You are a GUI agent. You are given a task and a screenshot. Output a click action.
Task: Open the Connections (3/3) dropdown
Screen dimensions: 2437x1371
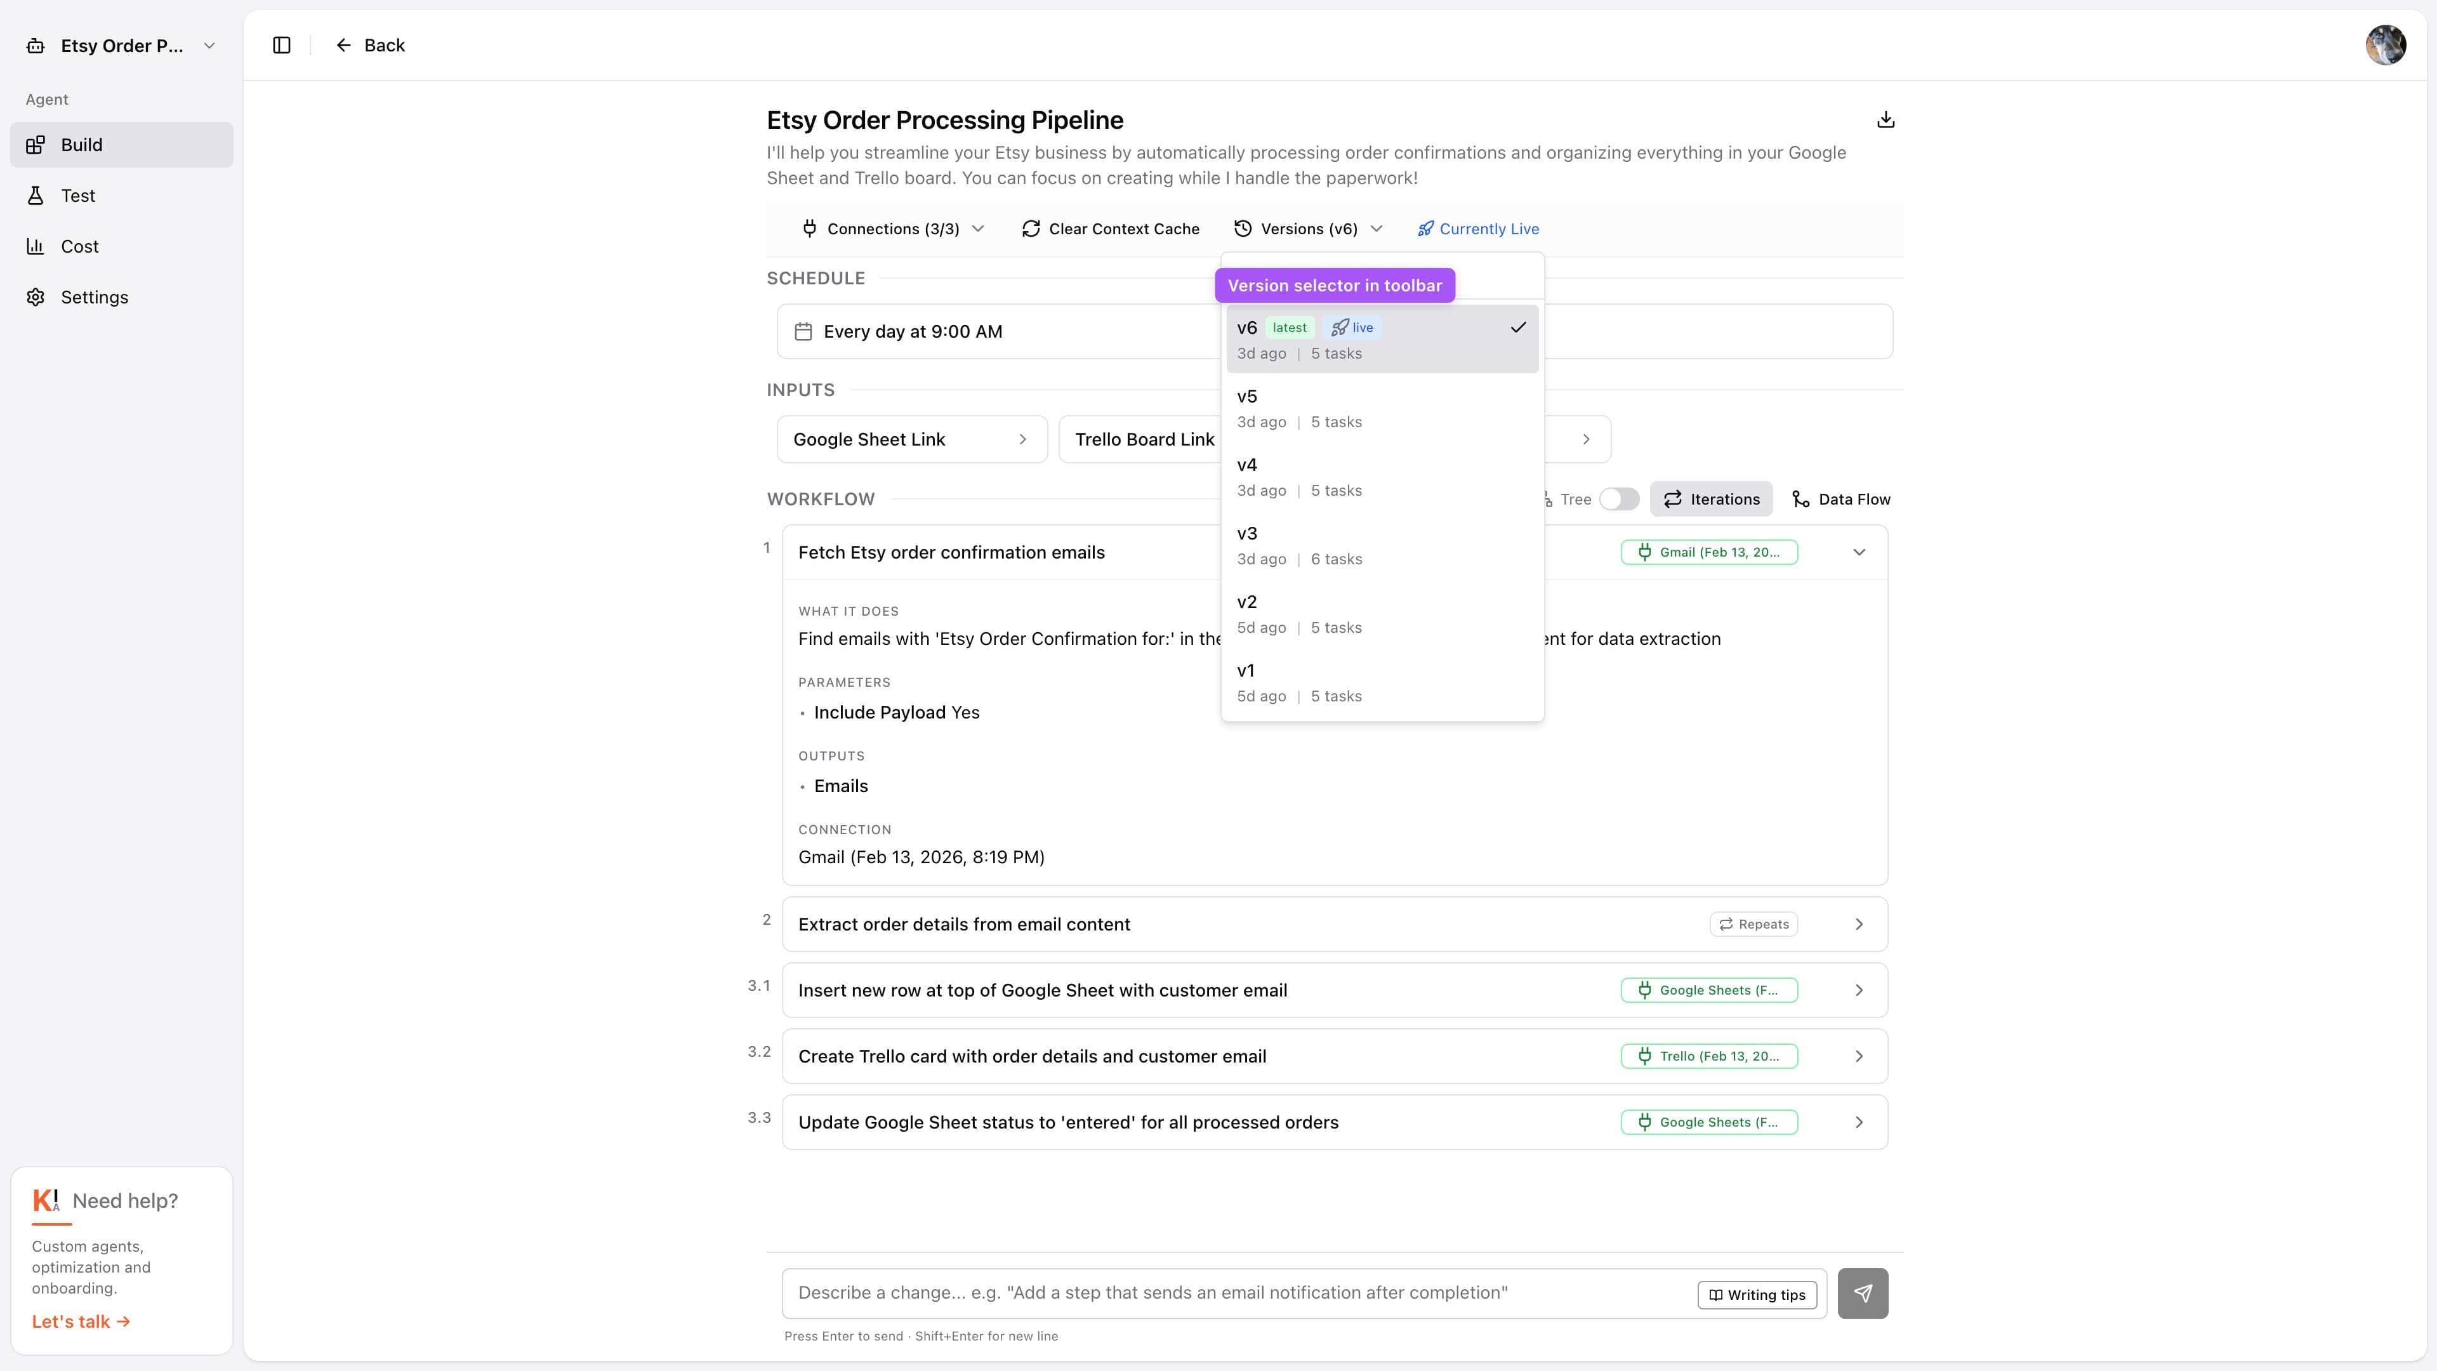(893, 229)
